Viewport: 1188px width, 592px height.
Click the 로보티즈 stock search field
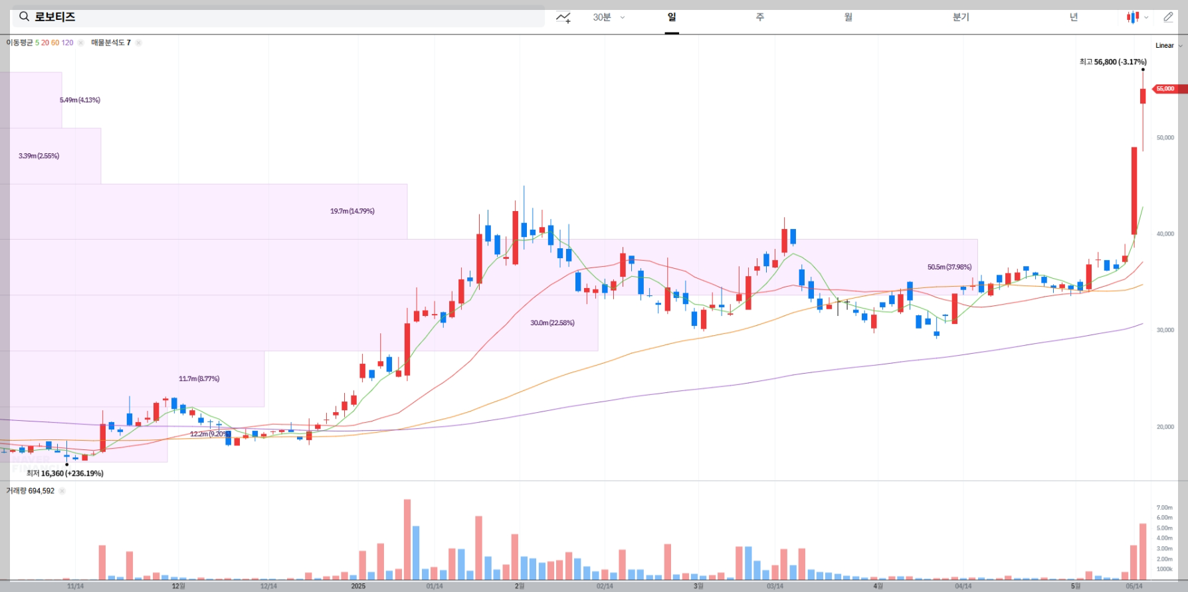(x=278, y=17)
